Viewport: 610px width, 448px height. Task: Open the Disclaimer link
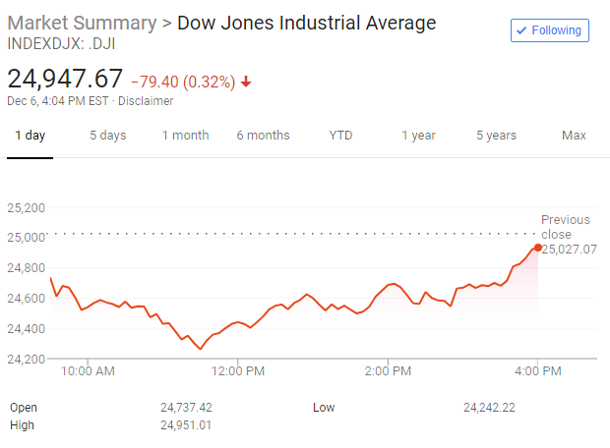pos(146,101)
